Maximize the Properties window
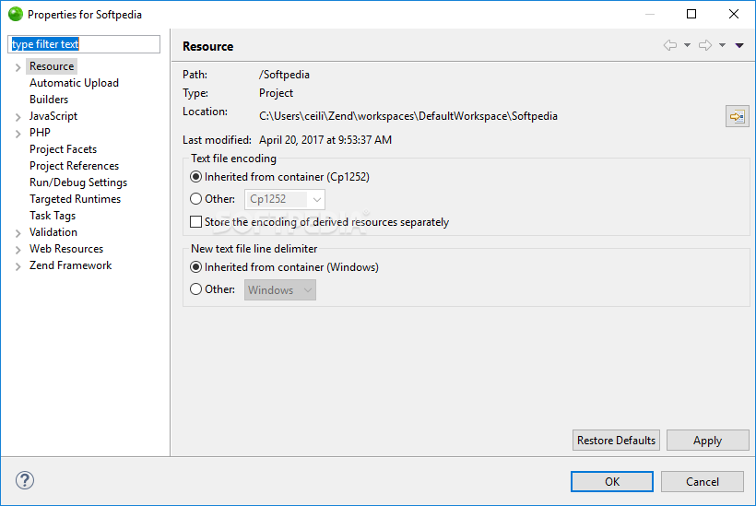This screenshot has height=506, width=756. [691, 14]
